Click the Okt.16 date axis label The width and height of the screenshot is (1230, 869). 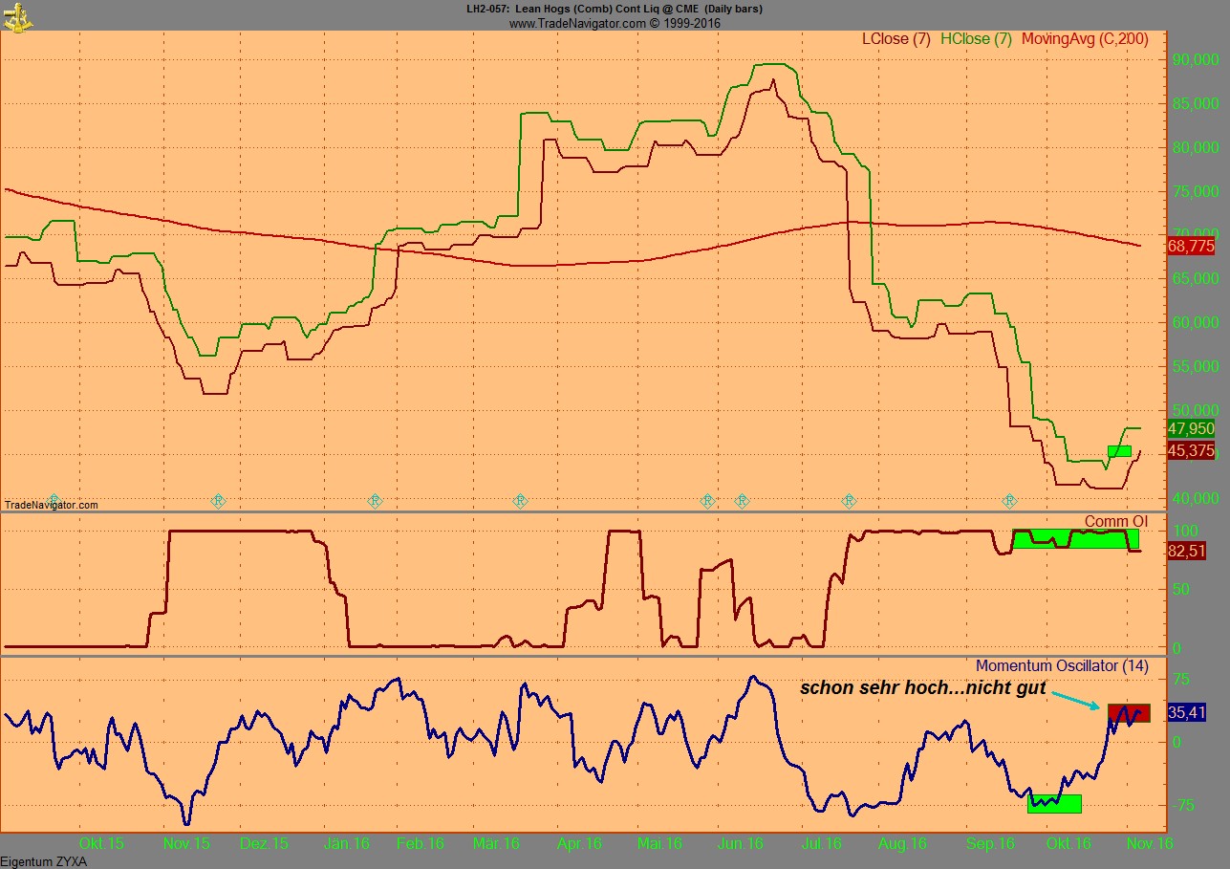(x=1070, y=844)
